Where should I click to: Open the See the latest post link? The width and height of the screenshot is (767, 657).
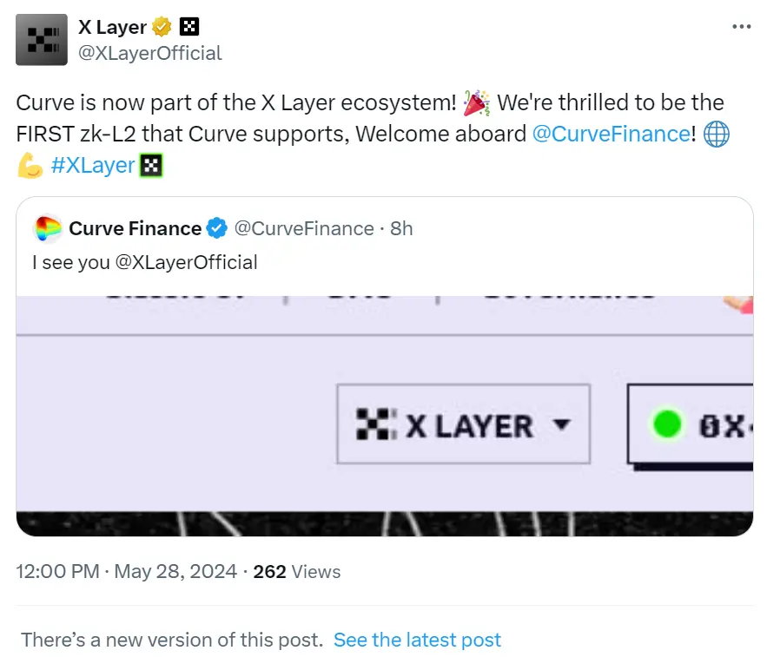click(x=418, y=640)
